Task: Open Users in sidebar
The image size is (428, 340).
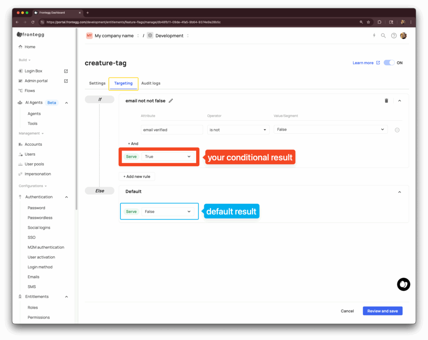Action: point(30,154)
